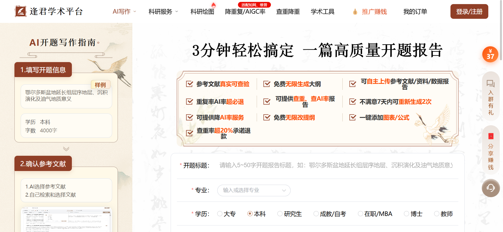This screenshot has height=232, width=503.
Task: Select the 研究生 radio option
Action: [290, 214]
